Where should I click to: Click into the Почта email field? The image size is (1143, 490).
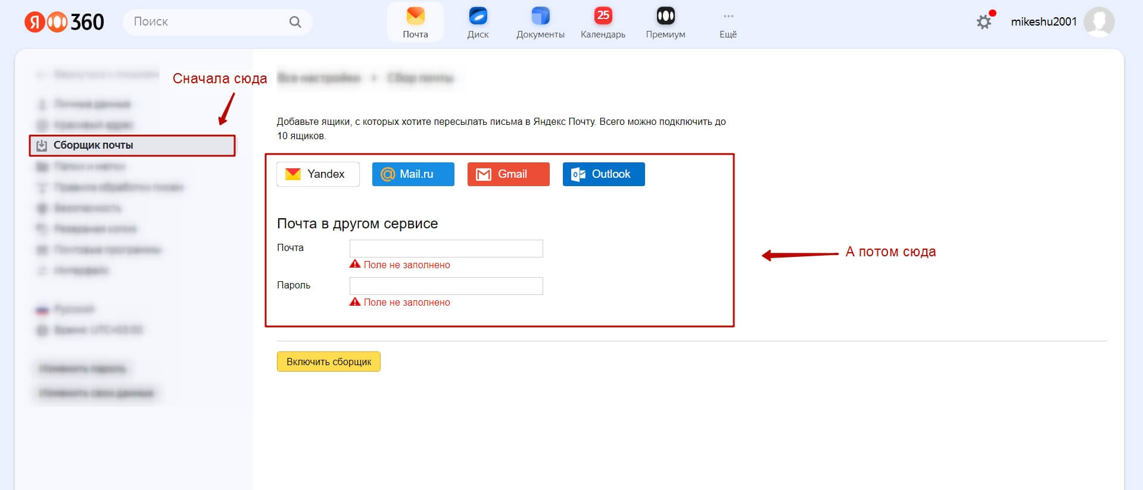[446, 249]
